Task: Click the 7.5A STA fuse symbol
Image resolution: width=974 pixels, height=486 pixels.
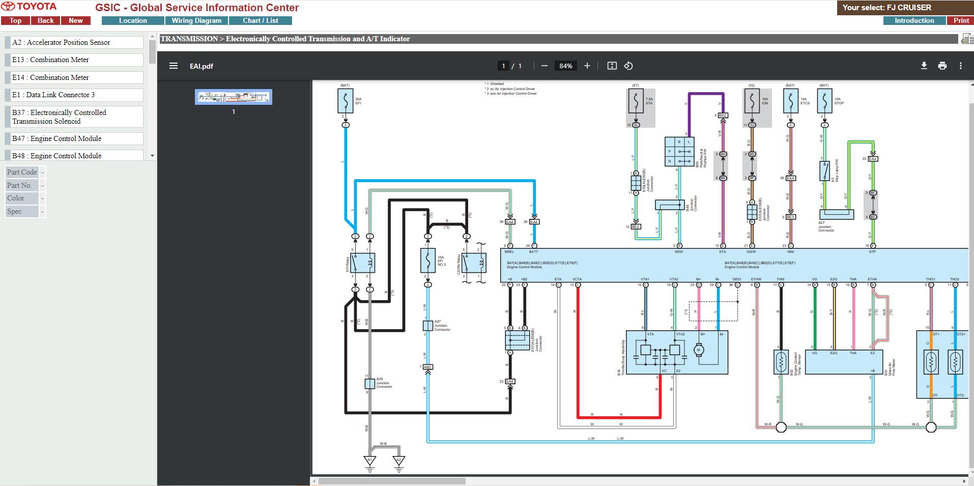Action: click(x=636, y=101)
